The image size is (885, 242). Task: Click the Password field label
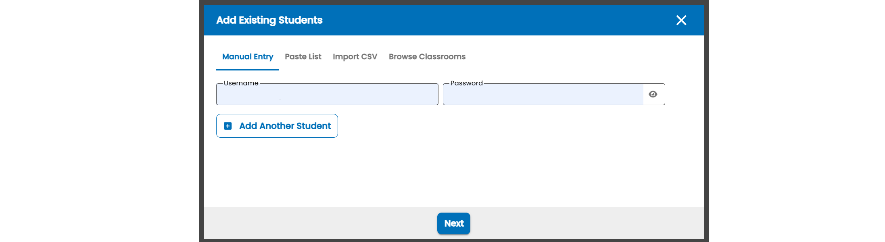click(467, 83)
